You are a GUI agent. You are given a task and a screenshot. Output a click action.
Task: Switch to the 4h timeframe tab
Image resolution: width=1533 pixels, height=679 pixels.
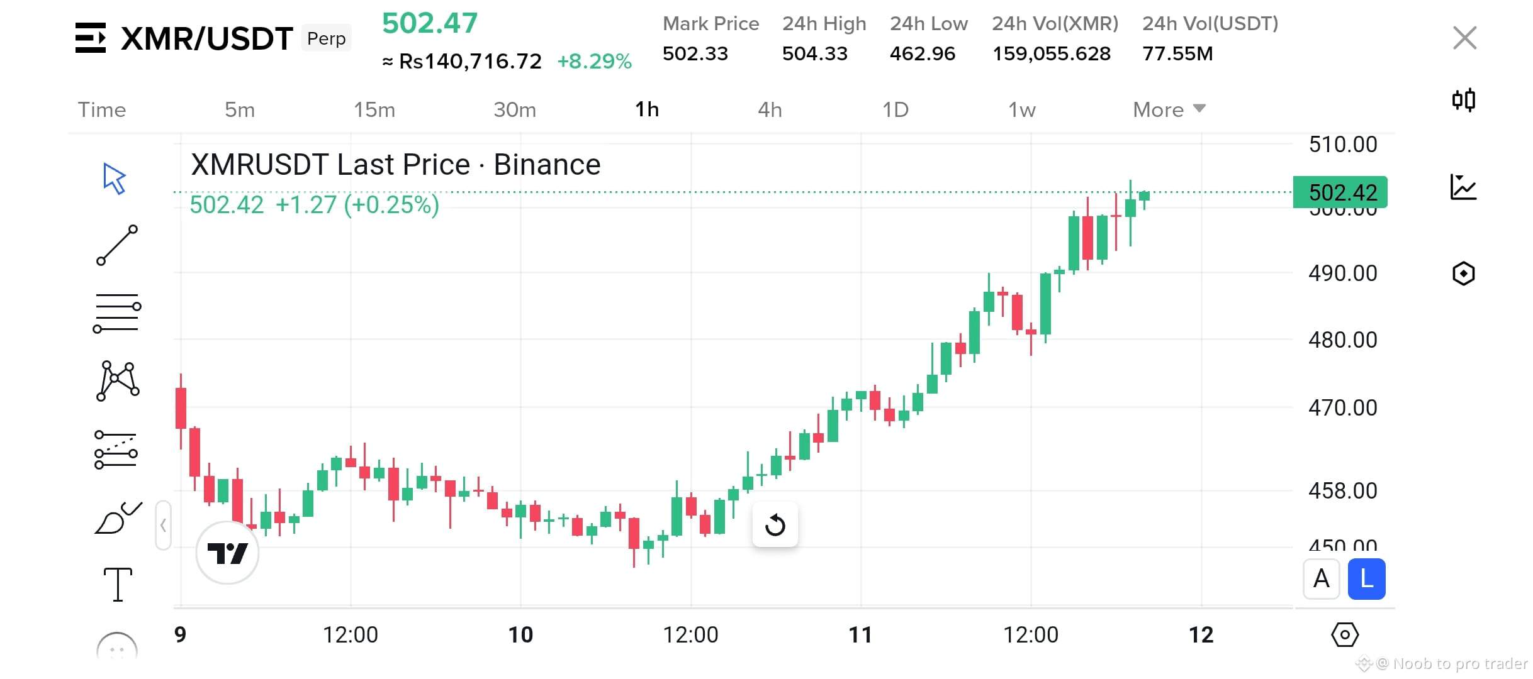pos(769,109)
